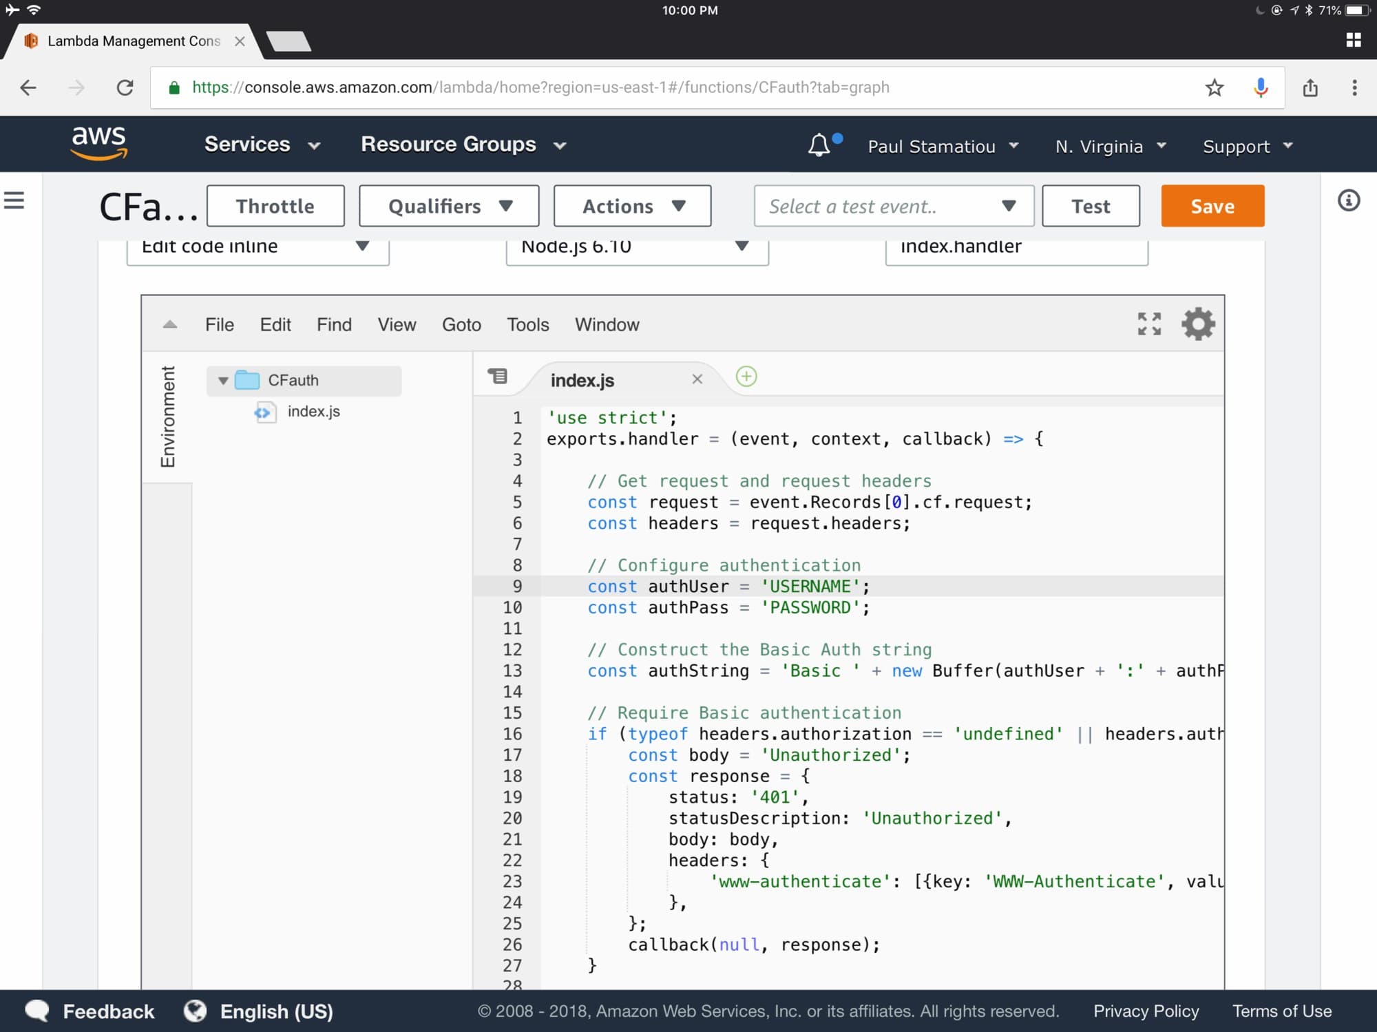The image size is (1377, 1032).
Task: Click the orange Save button
Action: coord(1212,206)
